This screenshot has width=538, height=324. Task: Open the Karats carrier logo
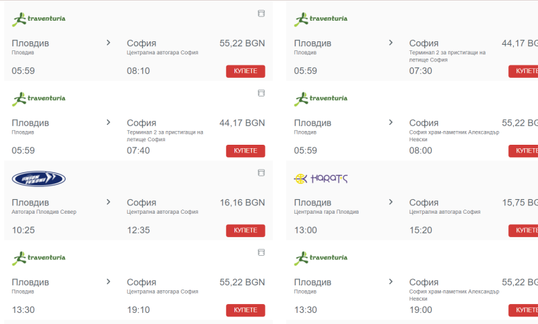pos(321,179)
